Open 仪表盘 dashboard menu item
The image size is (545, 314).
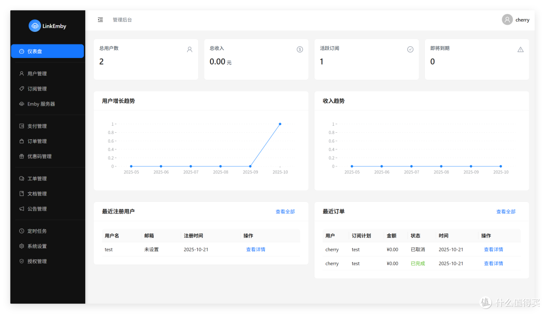(47, 51)
